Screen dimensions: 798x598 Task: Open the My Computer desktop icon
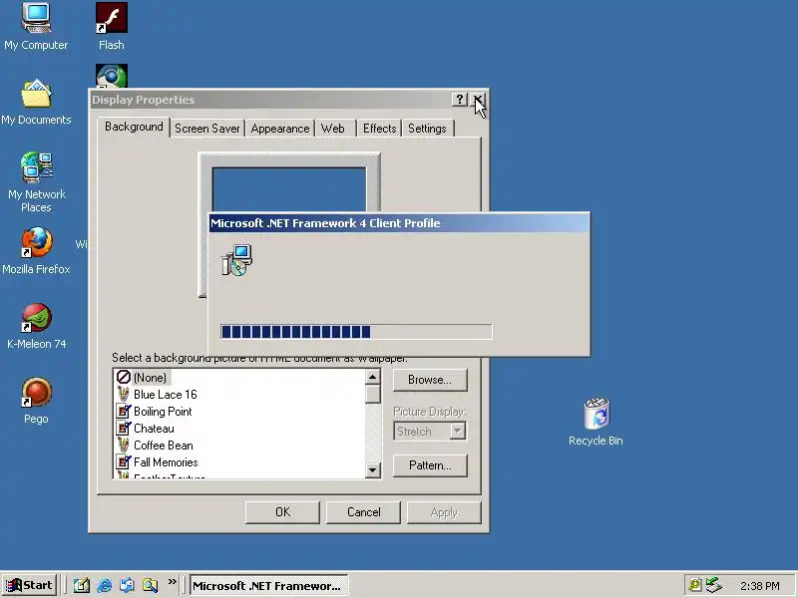coord(36,27)
